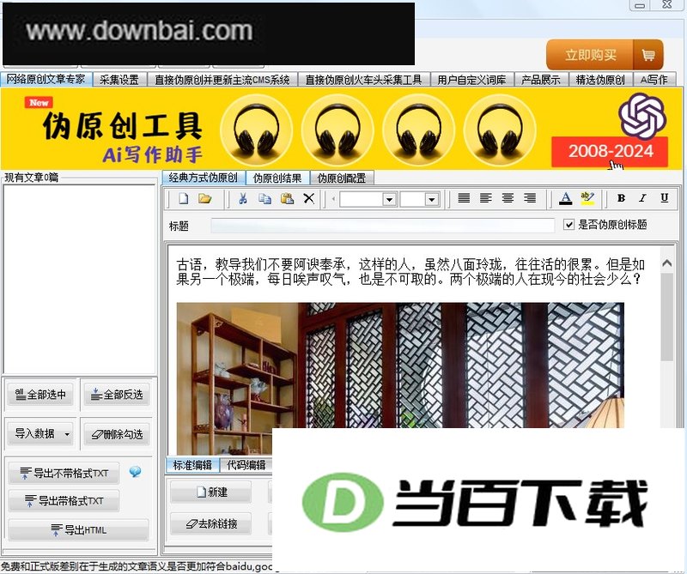
Task: Open file with the folder icon
Action: (x=204, y=199)
